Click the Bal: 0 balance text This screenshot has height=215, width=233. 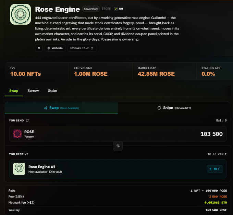[x=221, y=121]
